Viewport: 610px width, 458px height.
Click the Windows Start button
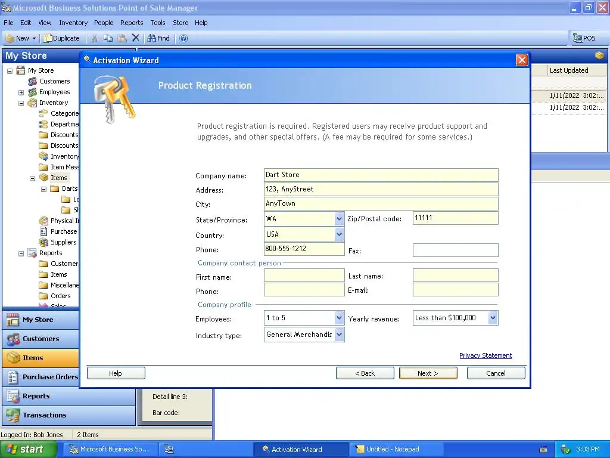(28, 450)
